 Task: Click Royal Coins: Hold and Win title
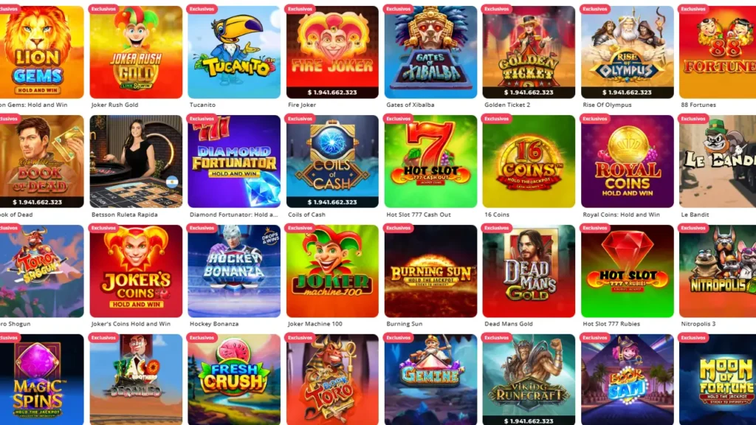pyautogui.click(x=621, y=215)
